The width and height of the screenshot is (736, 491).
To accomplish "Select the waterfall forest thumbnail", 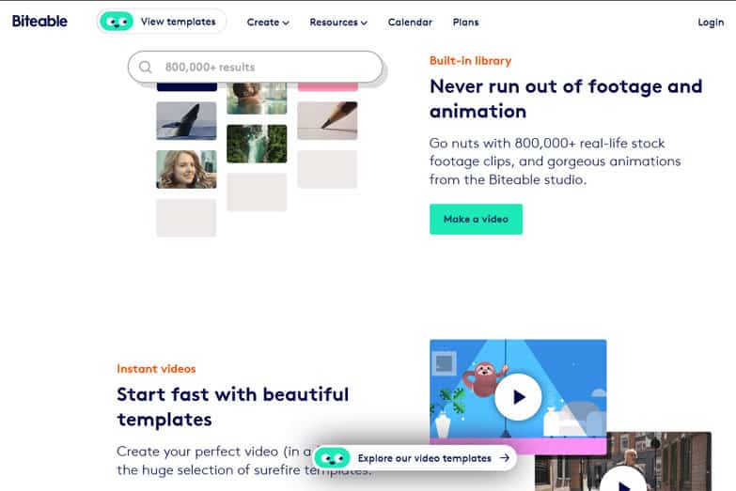I will coord(257,144).
